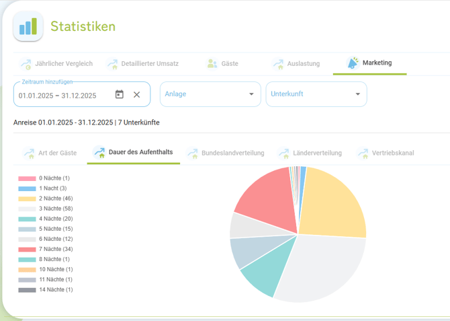Click the Vertriebskanal icon
The image size is (450, 321).
tap(363, 153)
